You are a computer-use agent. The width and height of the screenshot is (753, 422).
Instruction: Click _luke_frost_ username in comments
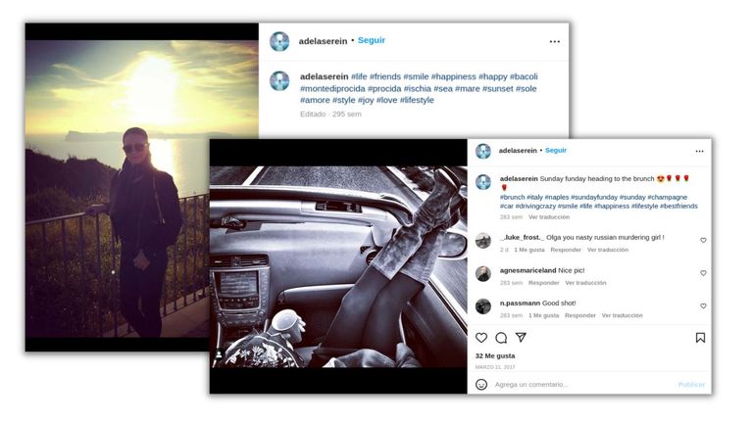tap(523, 237)
